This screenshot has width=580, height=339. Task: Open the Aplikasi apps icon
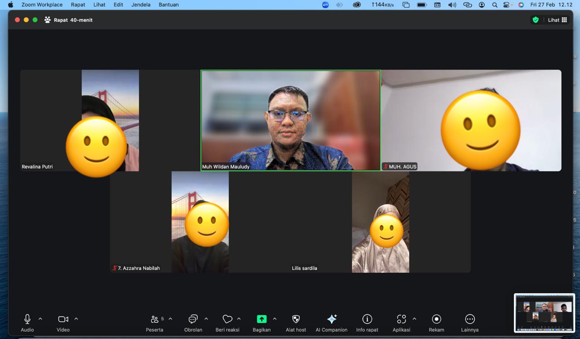tap(401, 320)
